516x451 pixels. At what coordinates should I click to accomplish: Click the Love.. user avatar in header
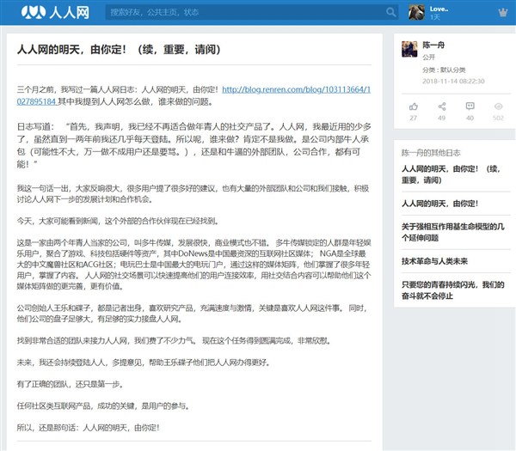point(416,12)
